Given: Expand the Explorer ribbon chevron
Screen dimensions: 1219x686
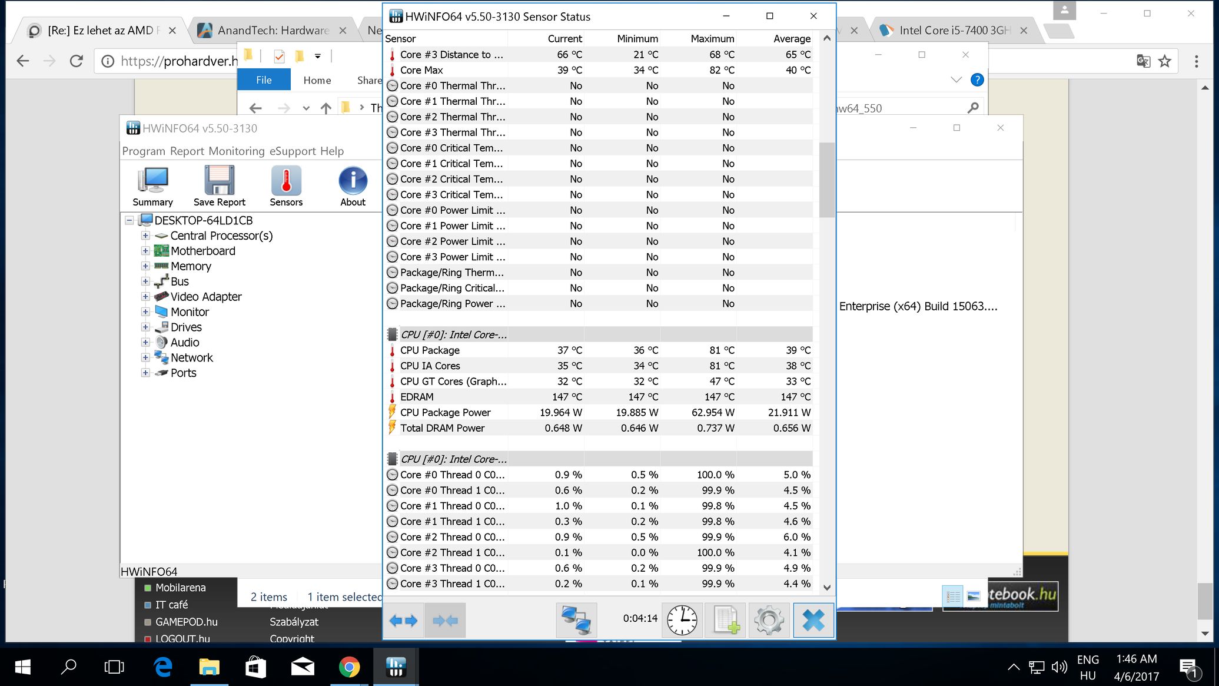Looking at the screenshot, I should (x=956, y=79).
